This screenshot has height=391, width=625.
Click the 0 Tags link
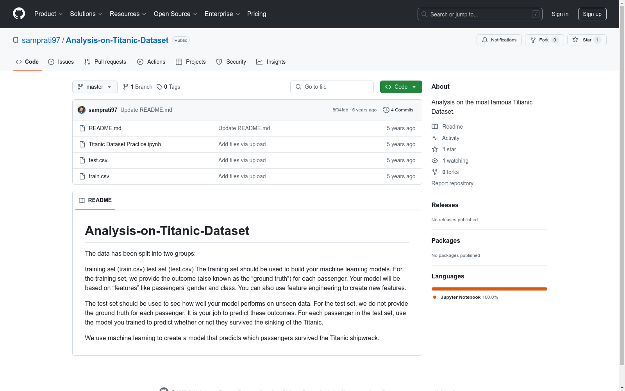(168, 87)
